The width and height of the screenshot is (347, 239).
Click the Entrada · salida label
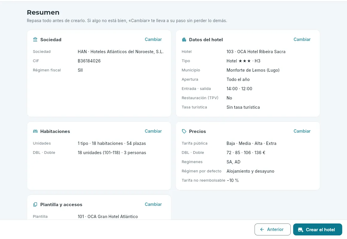coord(196,89)
